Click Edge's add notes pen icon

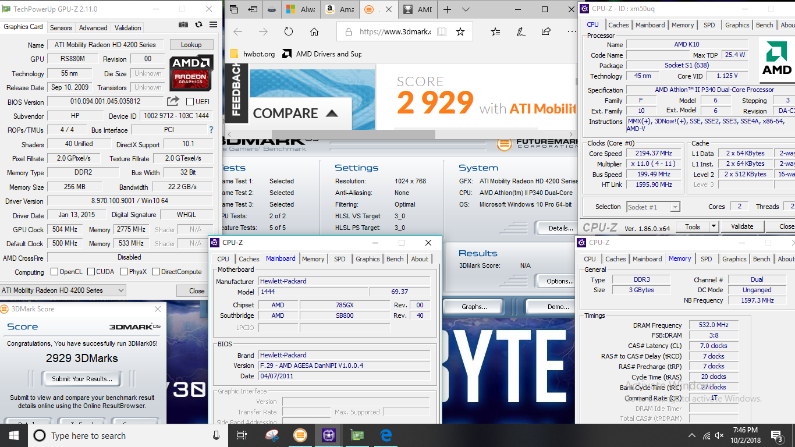(521, 32)
